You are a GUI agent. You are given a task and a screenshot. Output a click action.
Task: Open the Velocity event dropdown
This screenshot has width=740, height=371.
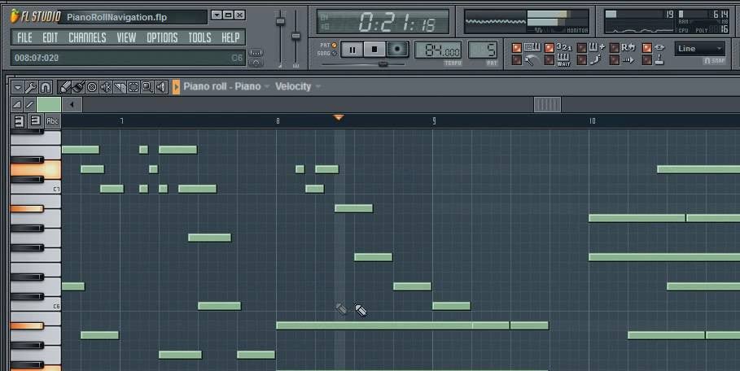[x=298, y=87]
